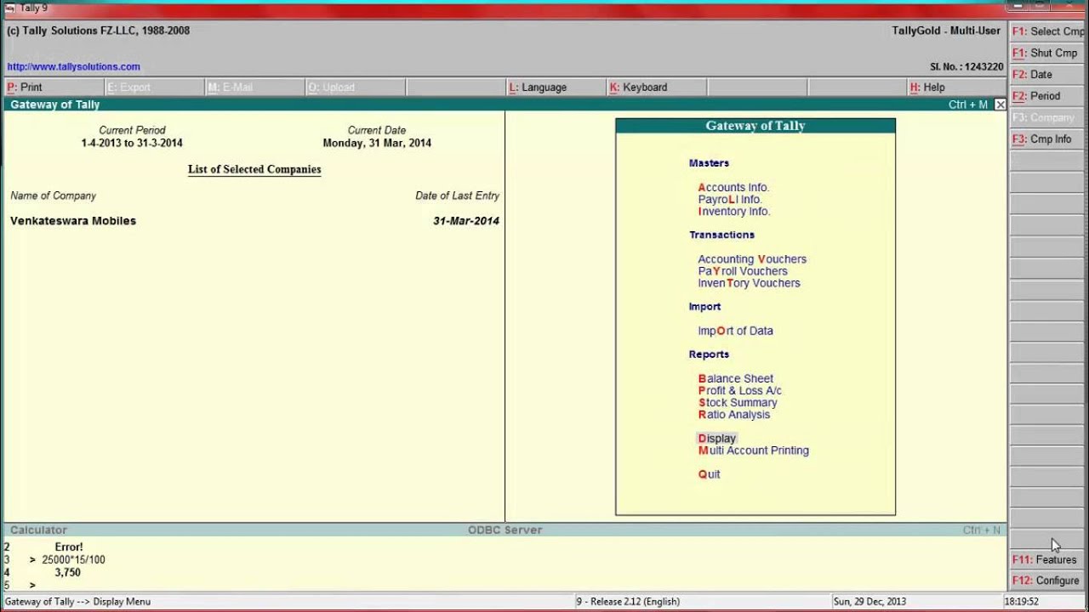
Task: Click F2 Date button
Action: pyautogui.click(x=1048, y=75)
